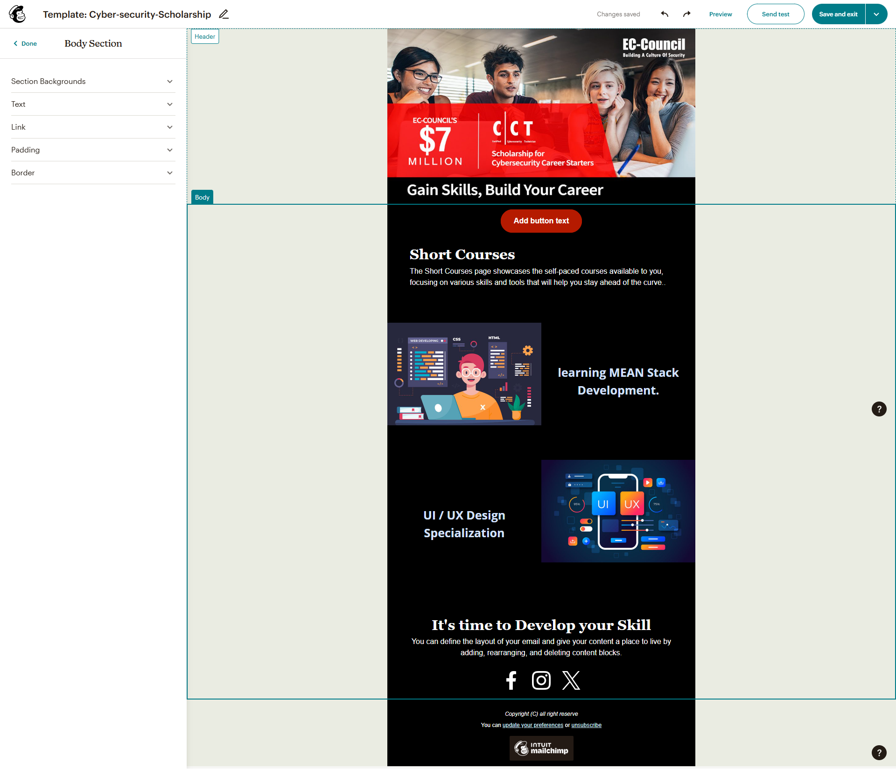
Task: Select the Body section label
Action: [x=202, y=197]
